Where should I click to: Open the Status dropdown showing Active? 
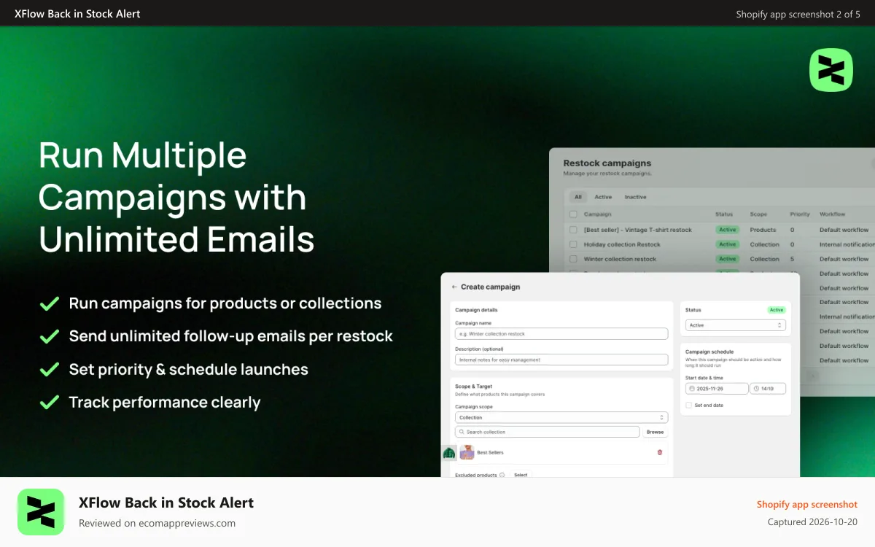736,325
